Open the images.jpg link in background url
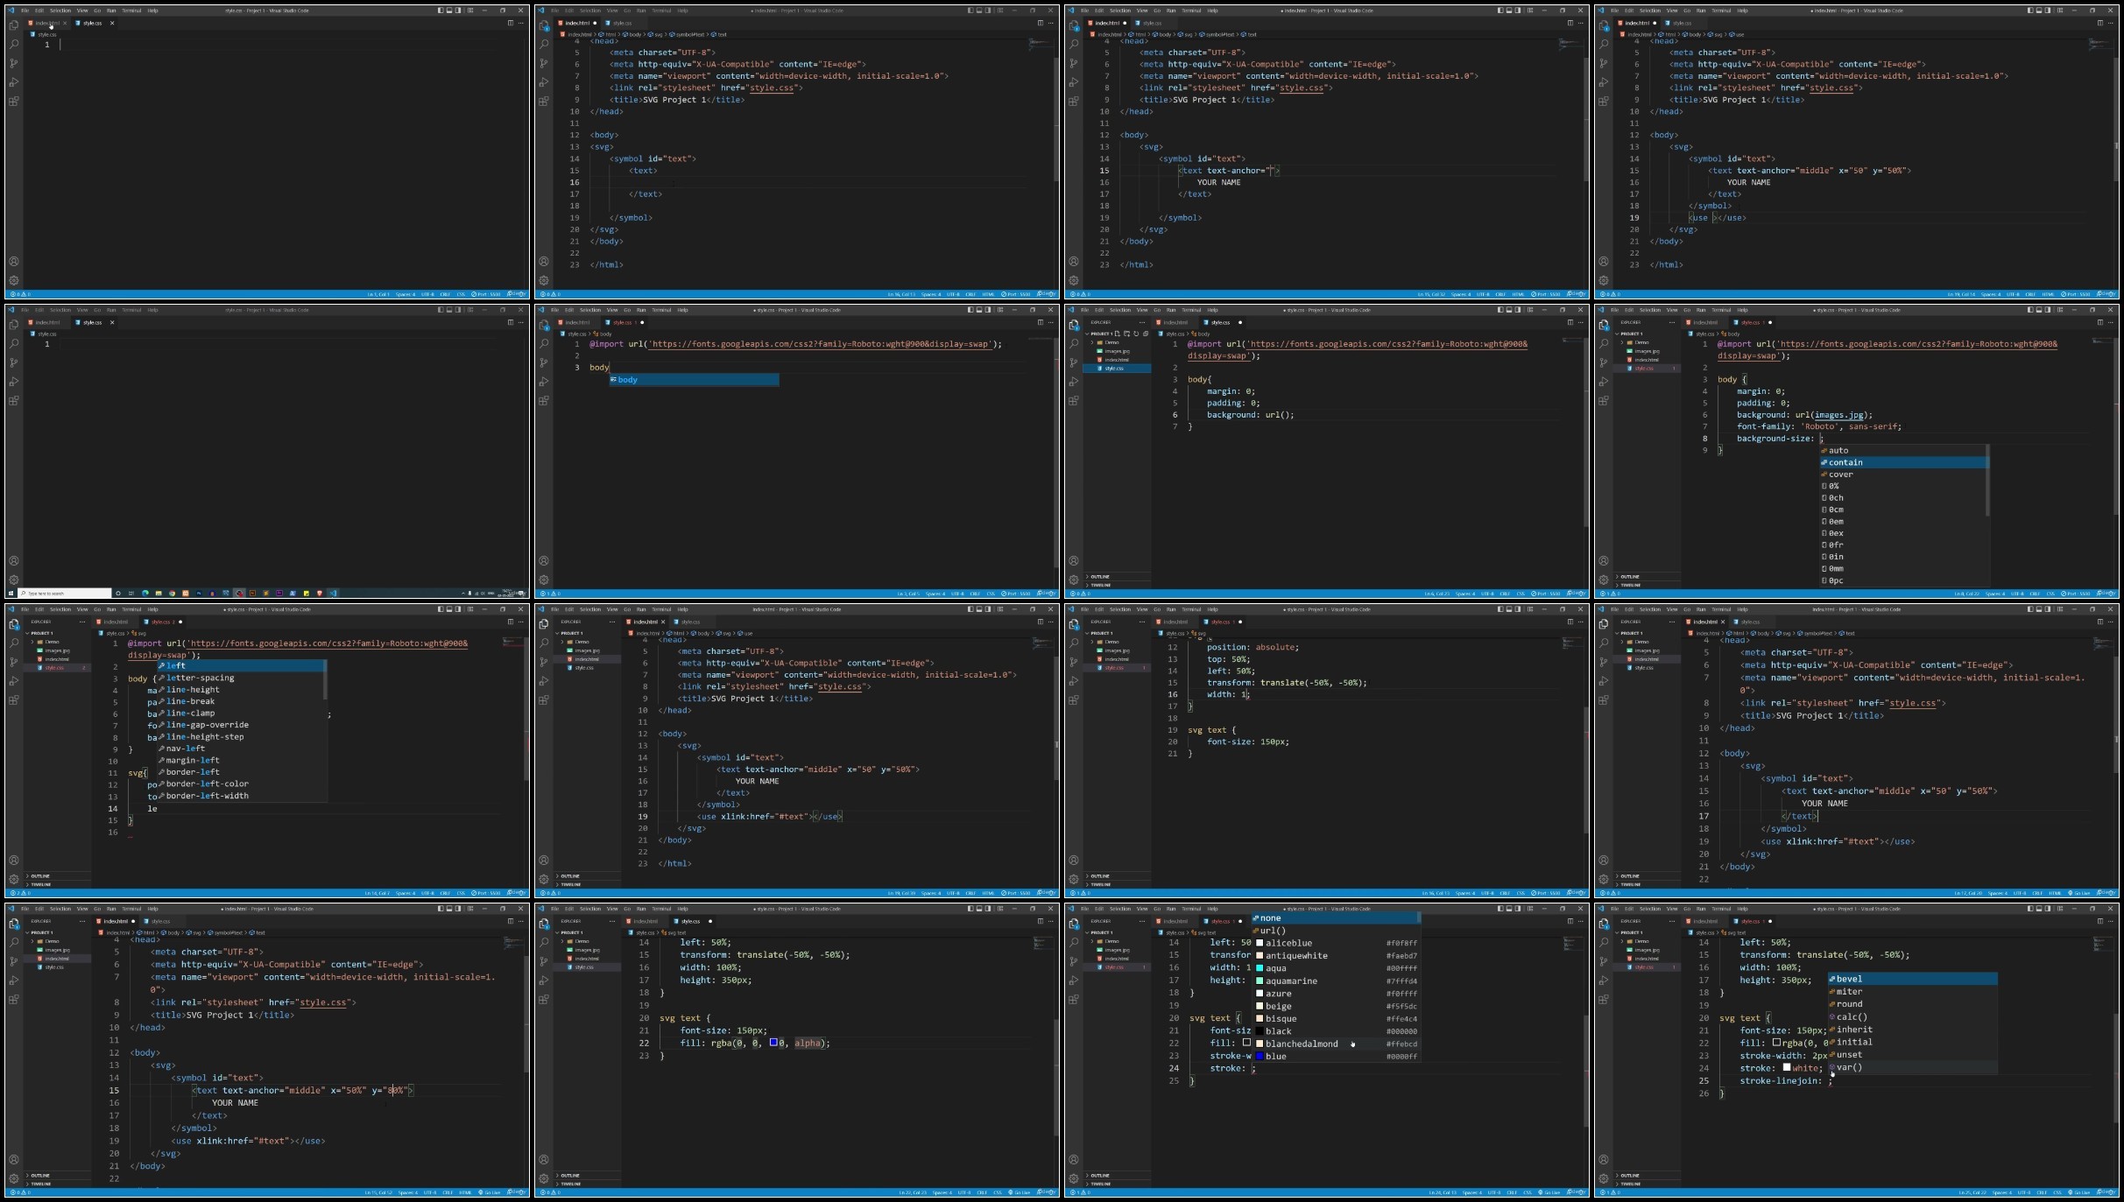Viewport: 2124px width, 1202px height. point(1840,415)
